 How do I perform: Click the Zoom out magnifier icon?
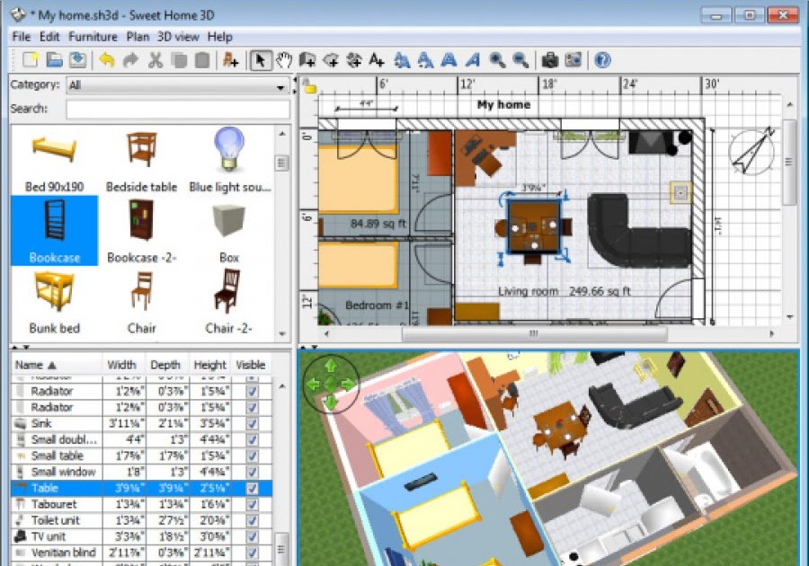tap(520, 60)
